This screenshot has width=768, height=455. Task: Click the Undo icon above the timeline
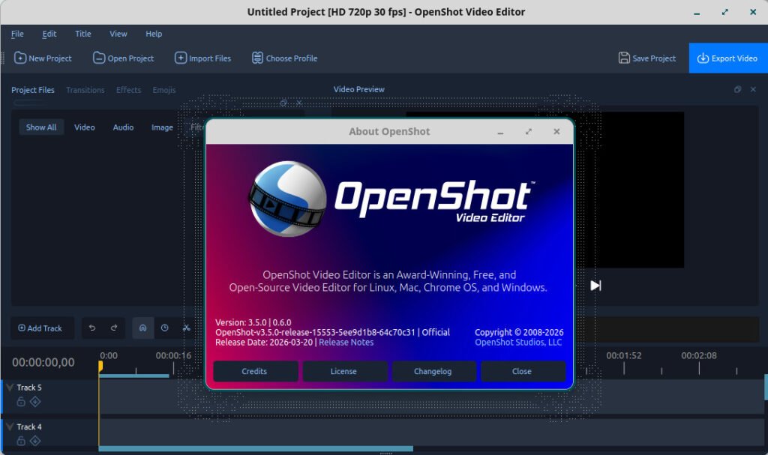(91, 328)
